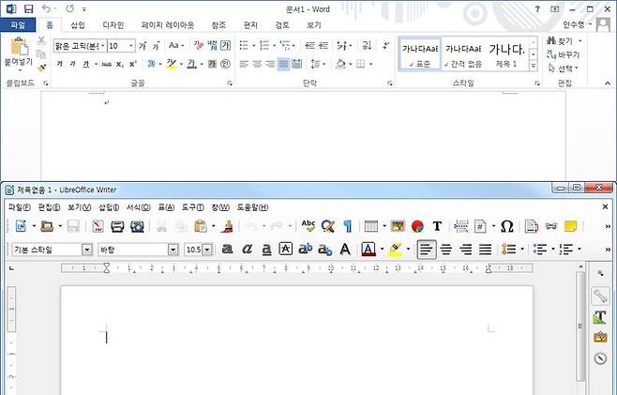Click Export as PDF icon in LibreOffice Writer

pos(98,226)
